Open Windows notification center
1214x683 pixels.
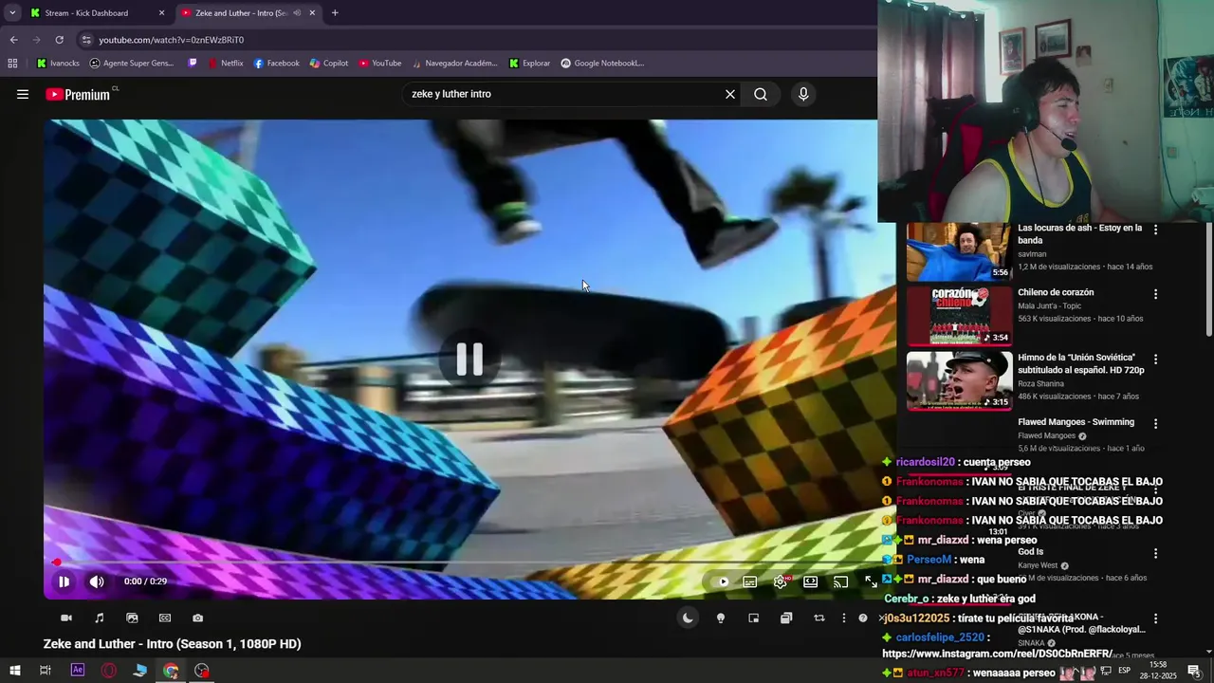[1194, 671]
